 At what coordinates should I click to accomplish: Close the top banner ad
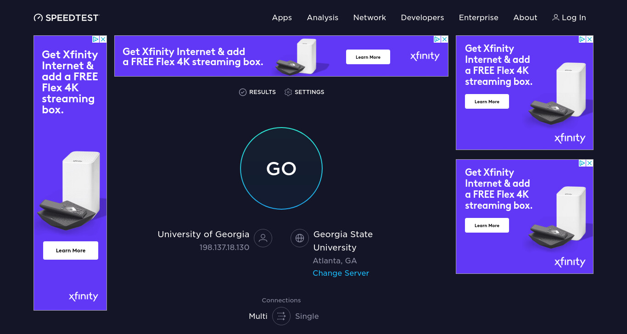[x=445, y=39]
